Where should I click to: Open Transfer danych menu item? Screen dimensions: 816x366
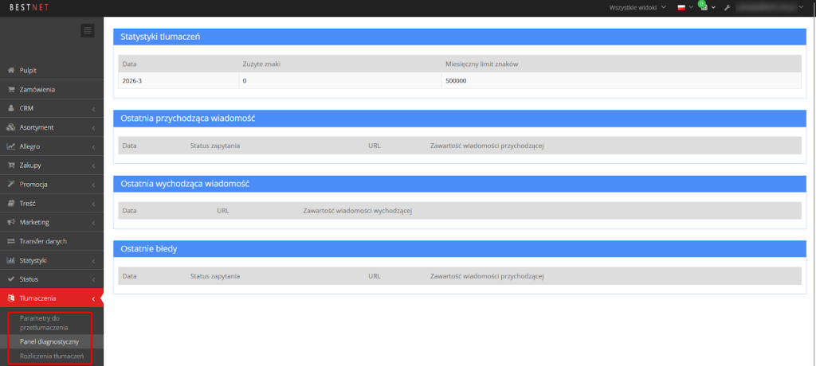[52, 241]
